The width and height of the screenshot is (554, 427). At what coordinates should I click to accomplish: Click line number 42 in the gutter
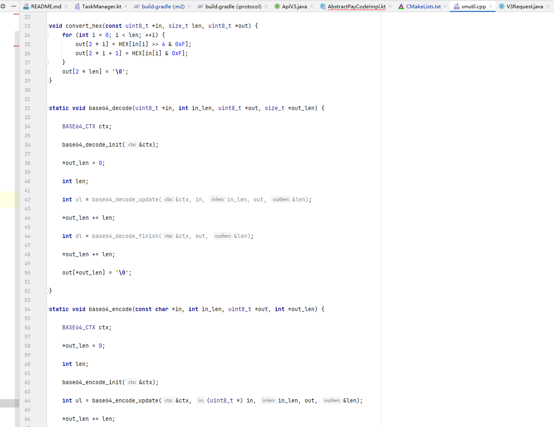tap(27, 199)
